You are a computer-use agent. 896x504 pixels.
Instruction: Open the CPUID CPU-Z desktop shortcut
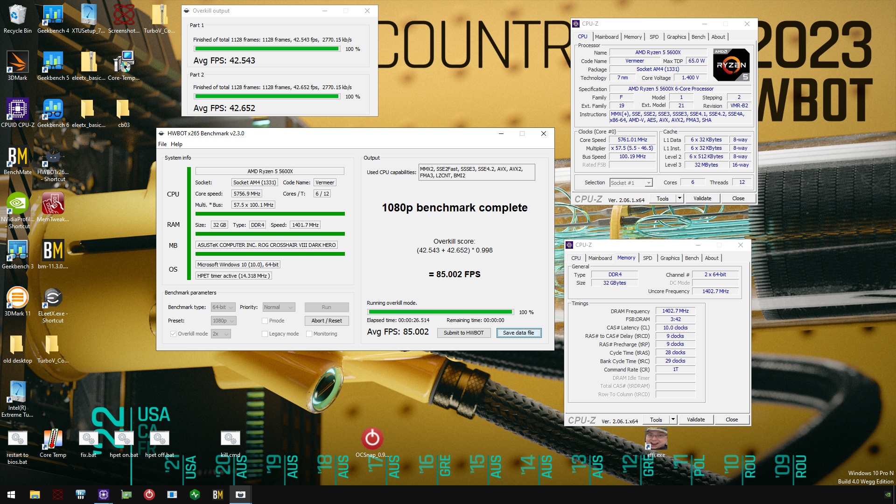(18, 113)
